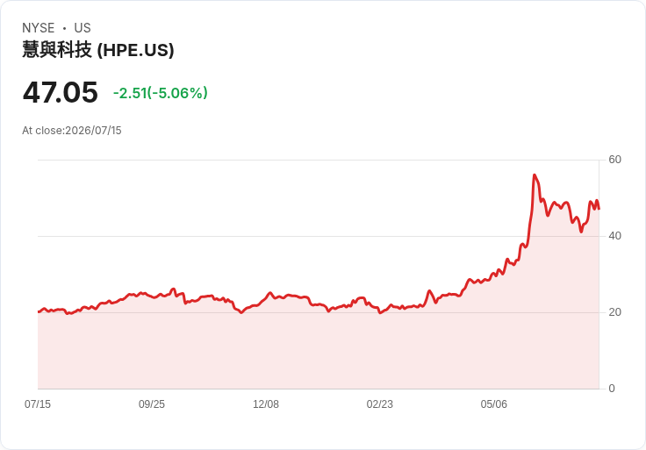Select the 02/23 date on the x-axis
The width and height of the screenshot is (646, 450).
click(379, 404)
